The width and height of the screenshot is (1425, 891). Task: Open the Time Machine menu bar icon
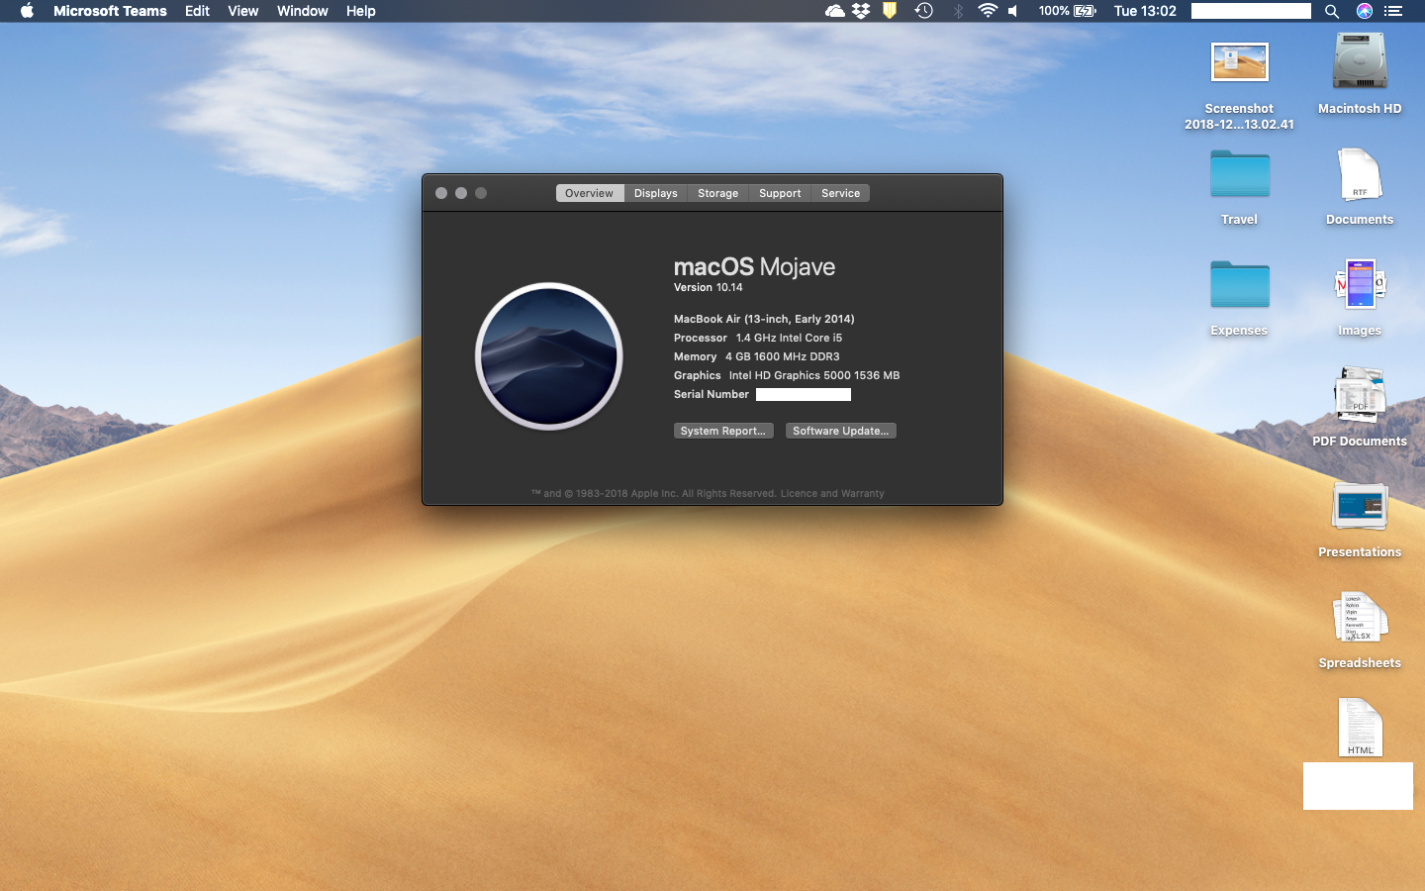923,11
